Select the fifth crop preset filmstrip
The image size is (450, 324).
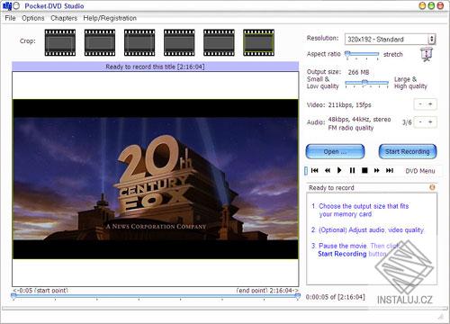219,42
